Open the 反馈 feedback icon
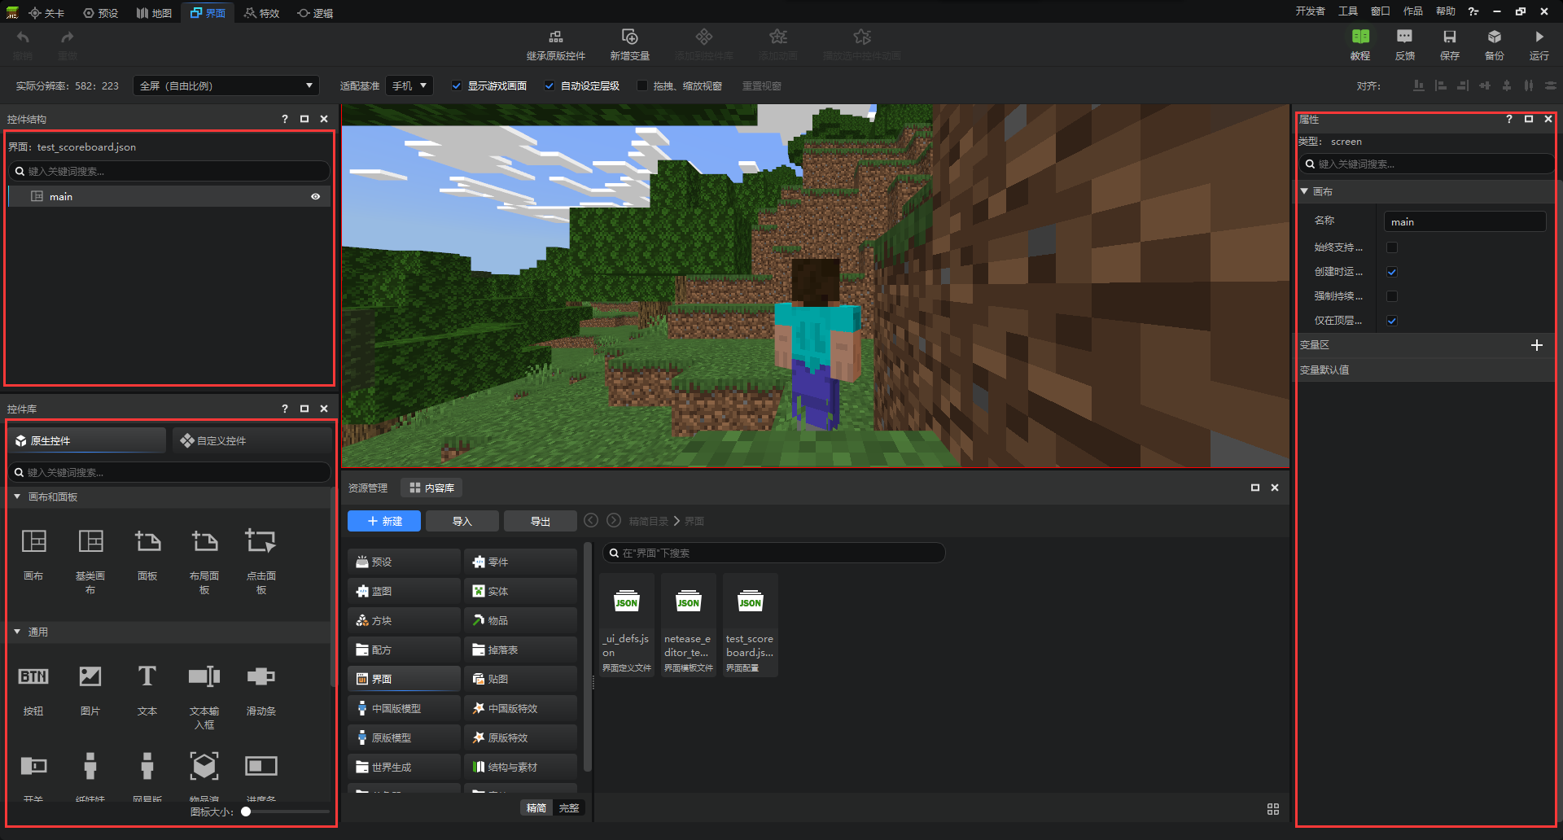This screenshot has height=840, width=1563. (1404, 37)
